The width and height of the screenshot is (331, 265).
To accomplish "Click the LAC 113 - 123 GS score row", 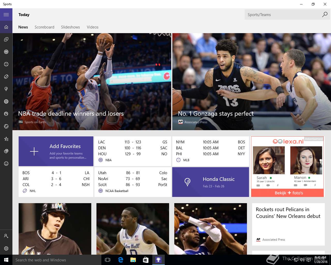I will tap(133, 142).
